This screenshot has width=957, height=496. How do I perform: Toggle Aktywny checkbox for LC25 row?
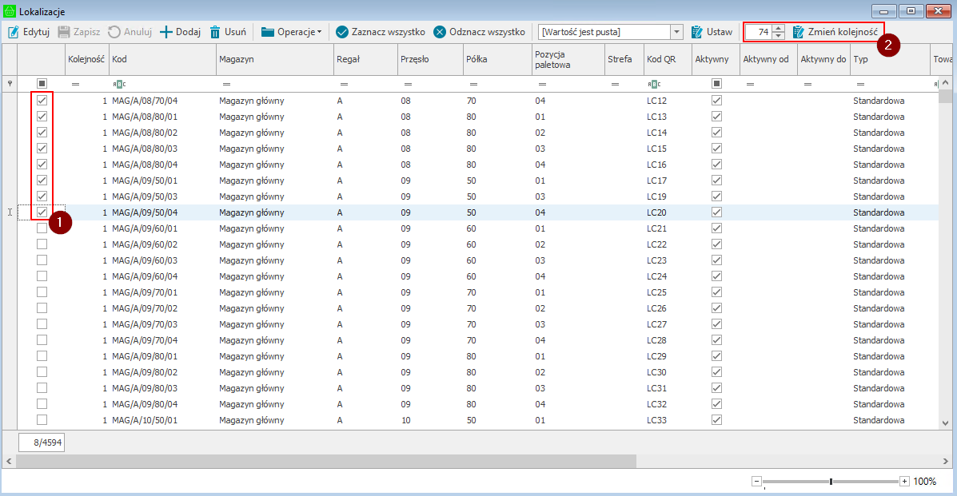pyautogui.click(x=716, y=292)
